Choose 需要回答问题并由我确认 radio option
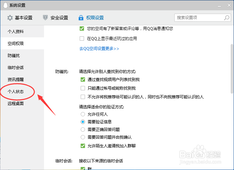Viewport: 234px width, 170px height. coord(83,137)
